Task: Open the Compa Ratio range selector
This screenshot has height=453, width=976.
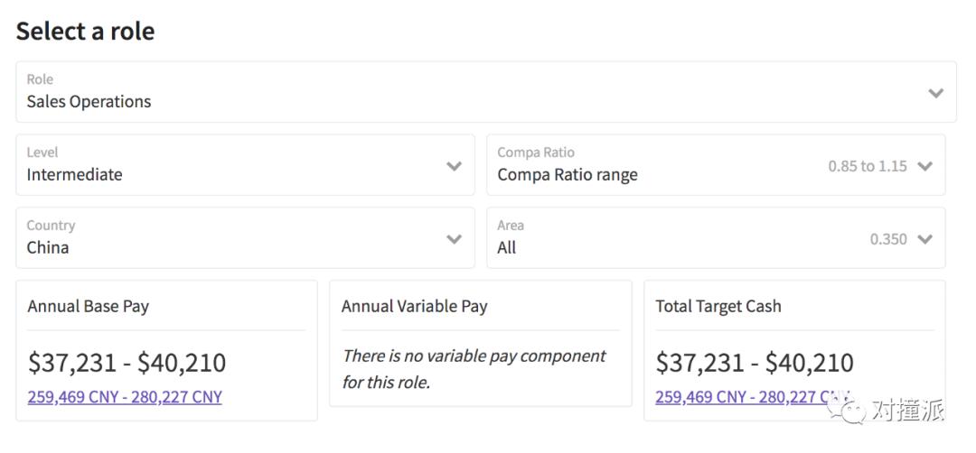Action: click(568, 174)
